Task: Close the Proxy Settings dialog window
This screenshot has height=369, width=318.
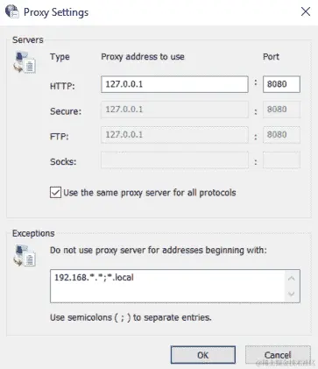Action: [306, 11]
